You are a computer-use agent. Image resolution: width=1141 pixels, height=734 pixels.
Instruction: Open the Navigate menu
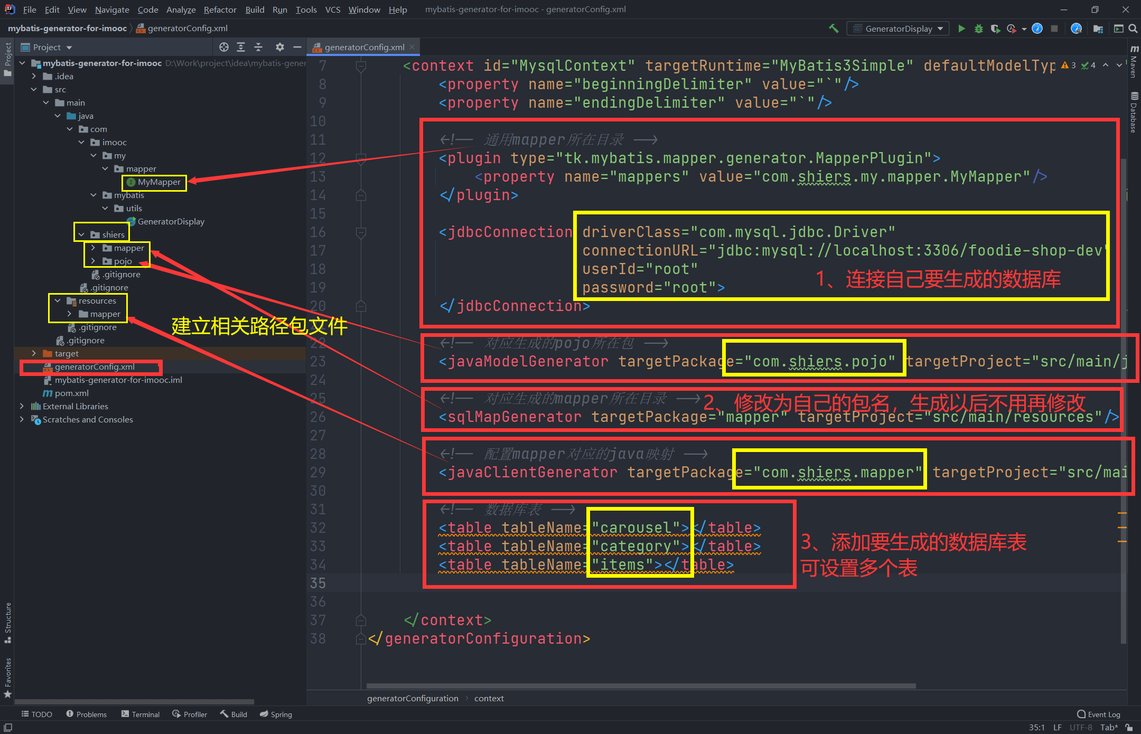point(112,10)
